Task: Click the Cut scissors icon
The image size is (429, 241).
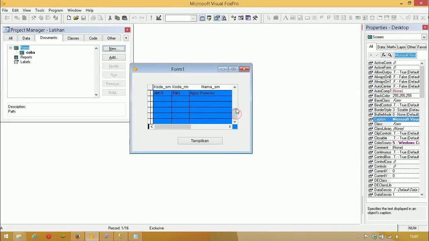Action: (110, 18)
